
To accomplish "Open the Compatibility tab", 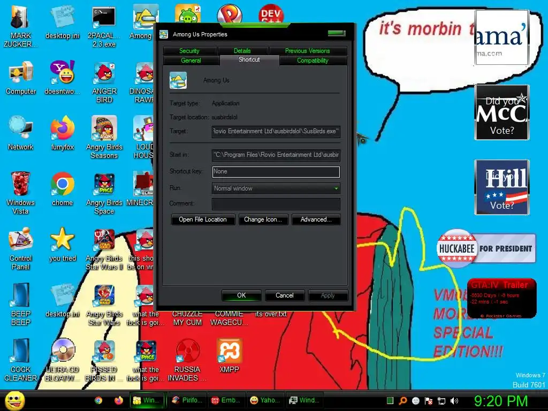I will click(x=313, y=60).
